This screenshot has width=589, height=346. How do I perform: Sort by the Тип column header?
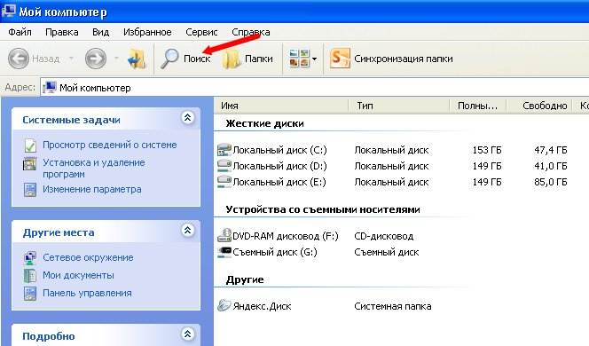399,106
